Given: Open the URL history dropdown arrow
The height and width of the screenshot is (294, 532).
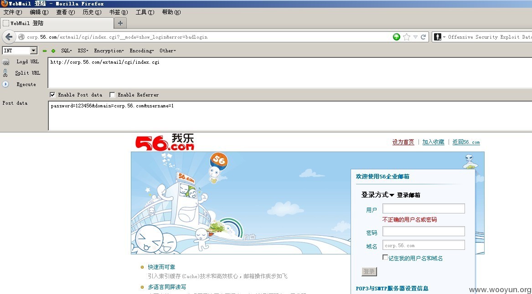Looking at the screenshot, I should pos(415,37).
